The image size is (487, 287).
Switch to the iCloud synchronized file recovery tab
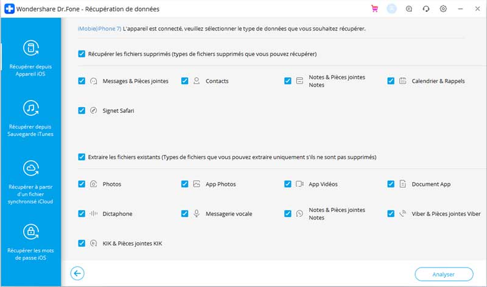30,182
